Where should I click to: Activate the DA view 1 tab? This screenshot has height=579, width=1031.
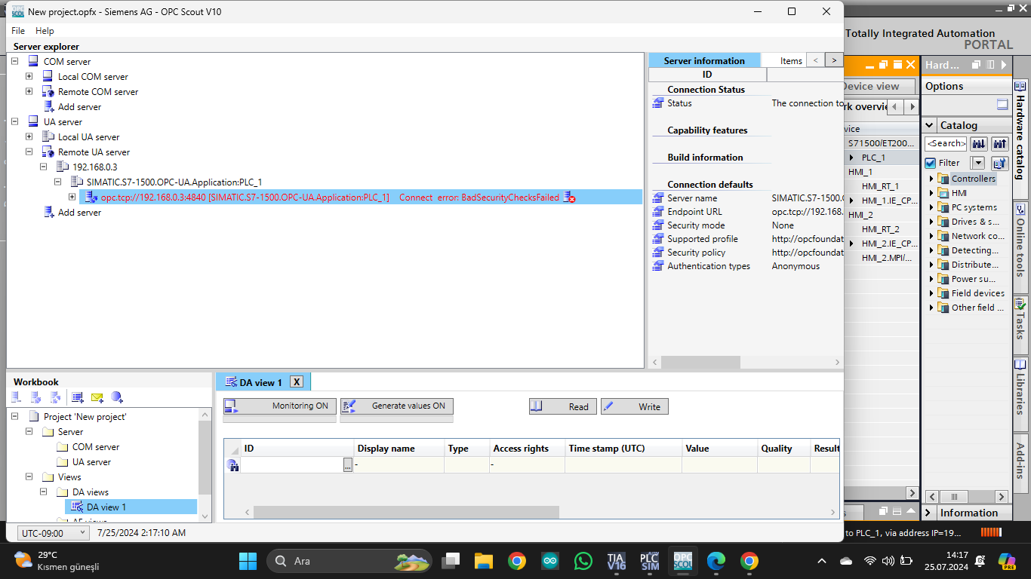[260, 382]
